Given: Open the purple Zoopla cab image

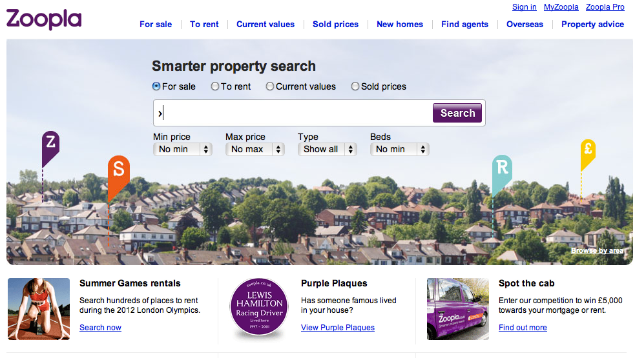Looking at the screenshot, I should point(458,309).
